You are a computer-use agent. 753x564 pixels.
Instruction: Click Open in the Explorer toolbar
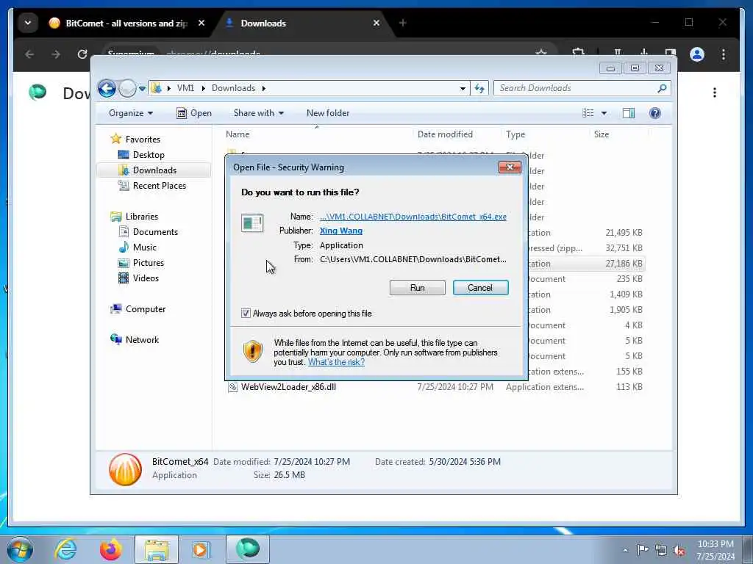tap(194, 113)
